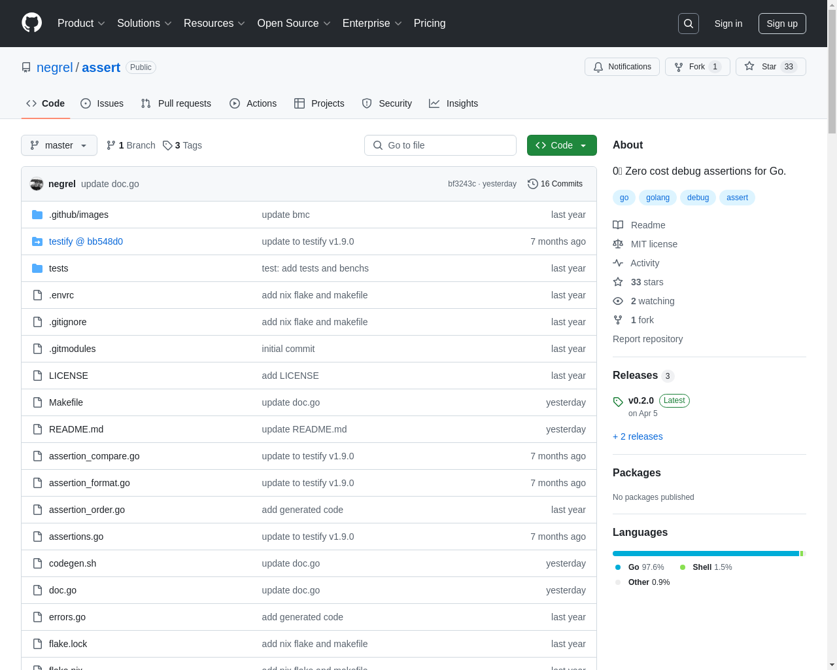
Task: Open the debug topic tag
Action: click(x=698, y=198)
